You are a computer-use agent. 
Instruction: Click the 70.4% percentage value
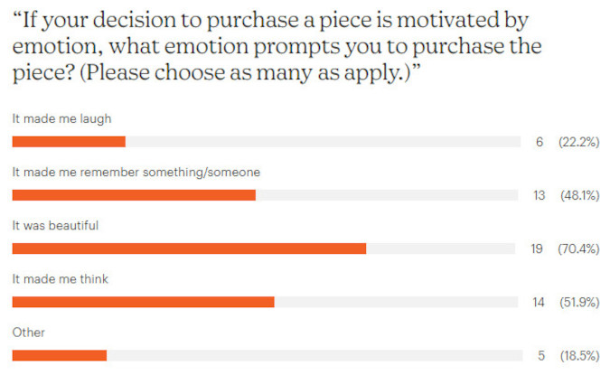point(578,248)
